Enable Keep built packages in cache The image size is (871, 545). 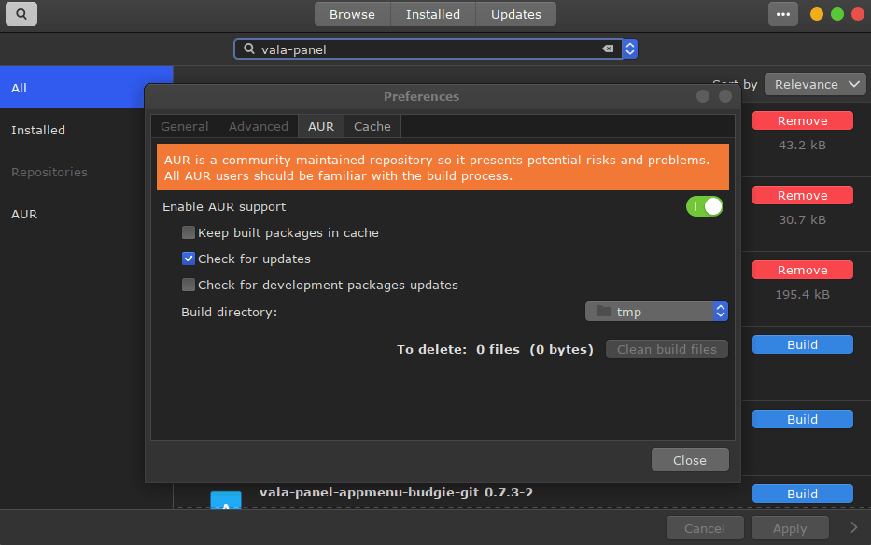coord(190,232)
